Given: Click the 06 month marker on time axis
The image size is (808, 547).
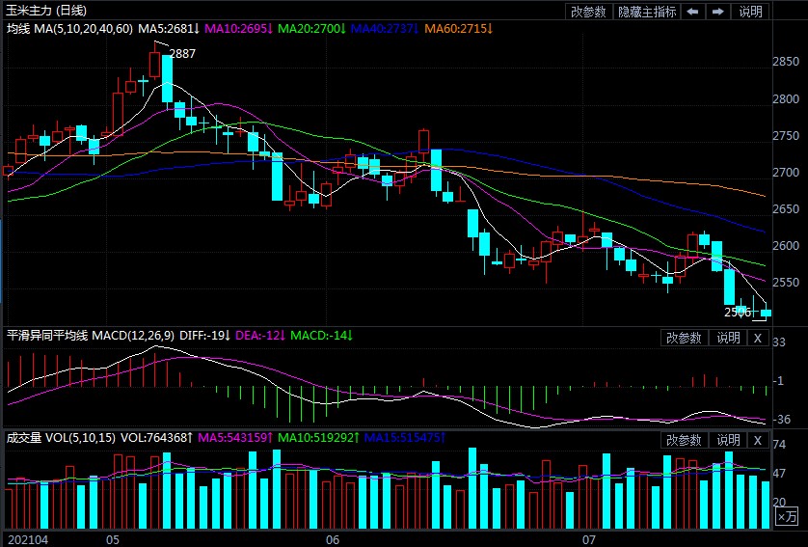Looking at the screenshot, I should coord(334,538).
